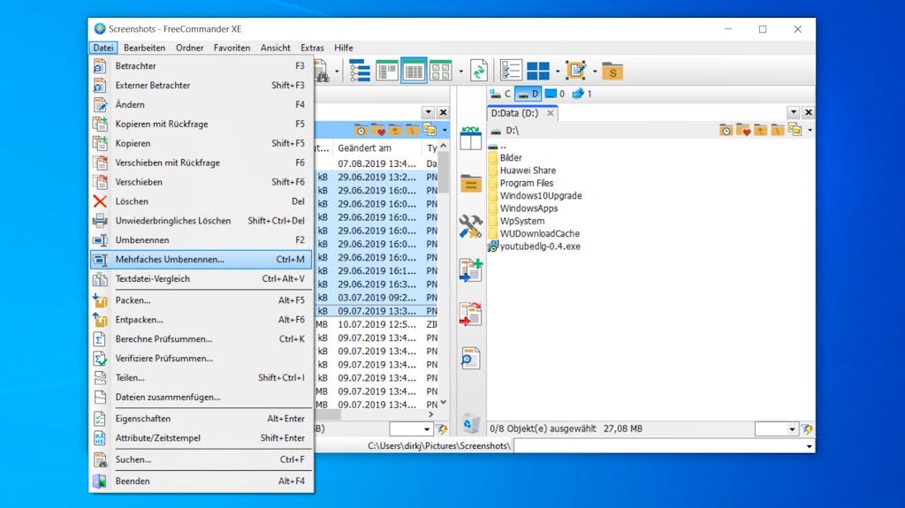Close the D:Data (D:) tab
Screen dimensions: 905x508
[x=551, y=113]
